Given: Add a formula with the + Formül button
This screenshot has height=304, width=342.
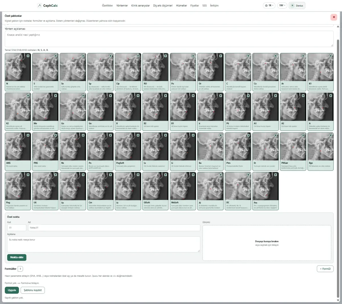Looking at the screenshot, I should [x=325, y=269].
